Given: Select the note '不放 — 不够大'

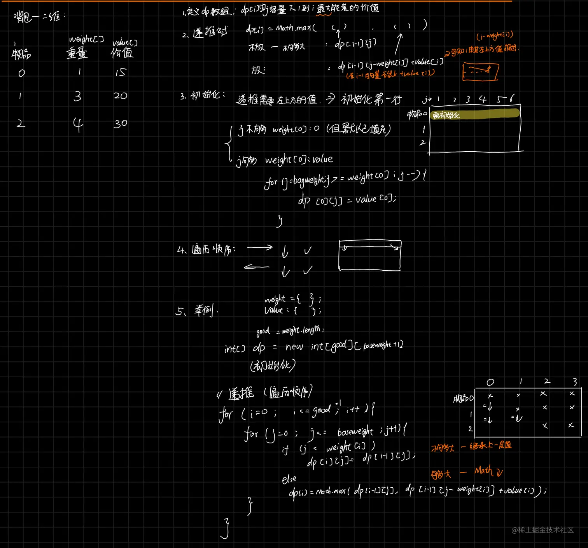Looking at the screenshot, I should [x=277, y=47].
